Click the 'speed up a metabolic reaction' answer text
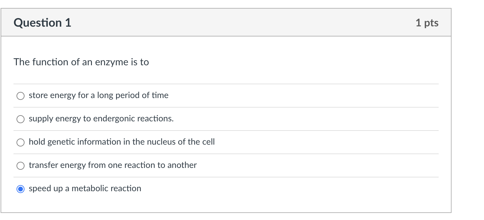 (85, 188)
